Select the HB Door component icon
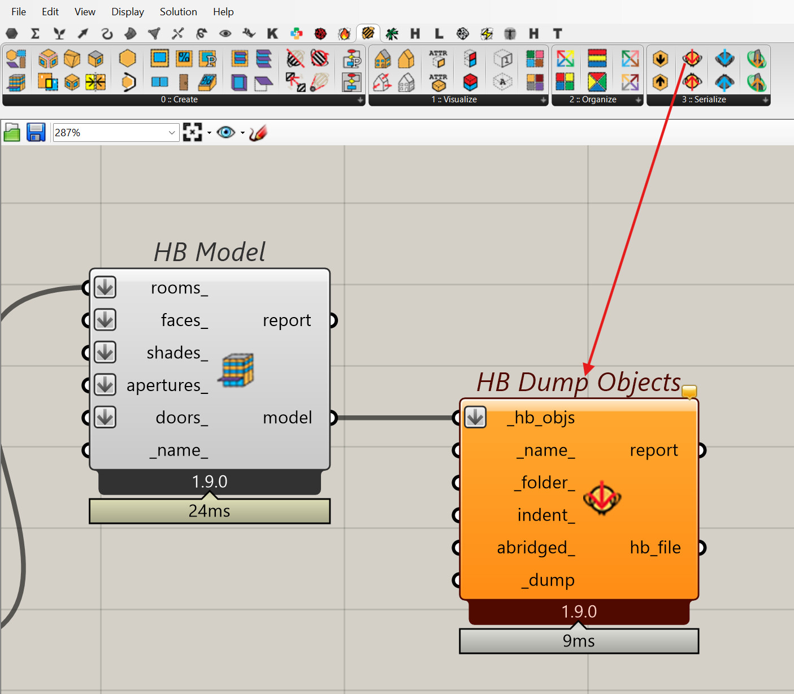This screenshot has width=794, height=694. (184, 83)
